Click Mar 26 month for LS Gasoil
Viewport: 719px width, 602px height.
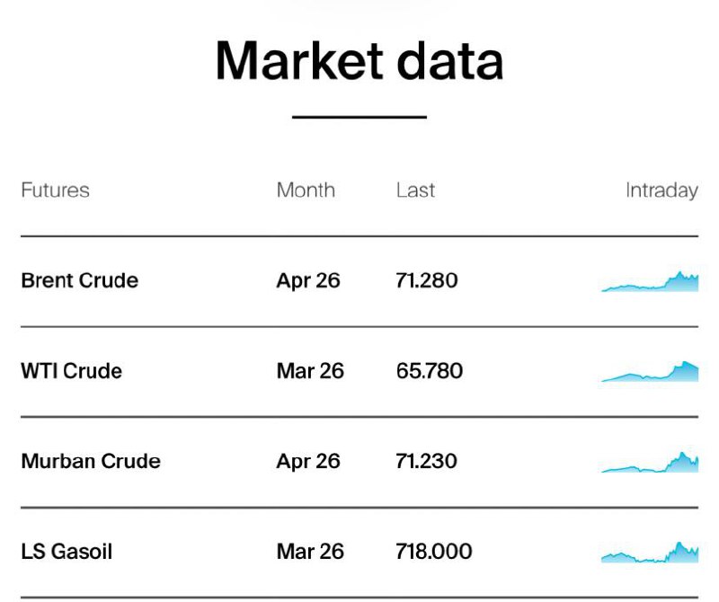coord(310,551)
